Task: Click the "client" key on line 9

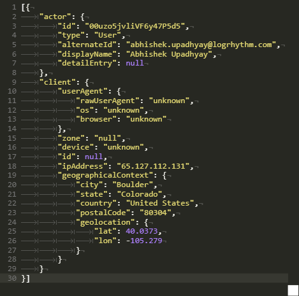Action: pos(57,82)
